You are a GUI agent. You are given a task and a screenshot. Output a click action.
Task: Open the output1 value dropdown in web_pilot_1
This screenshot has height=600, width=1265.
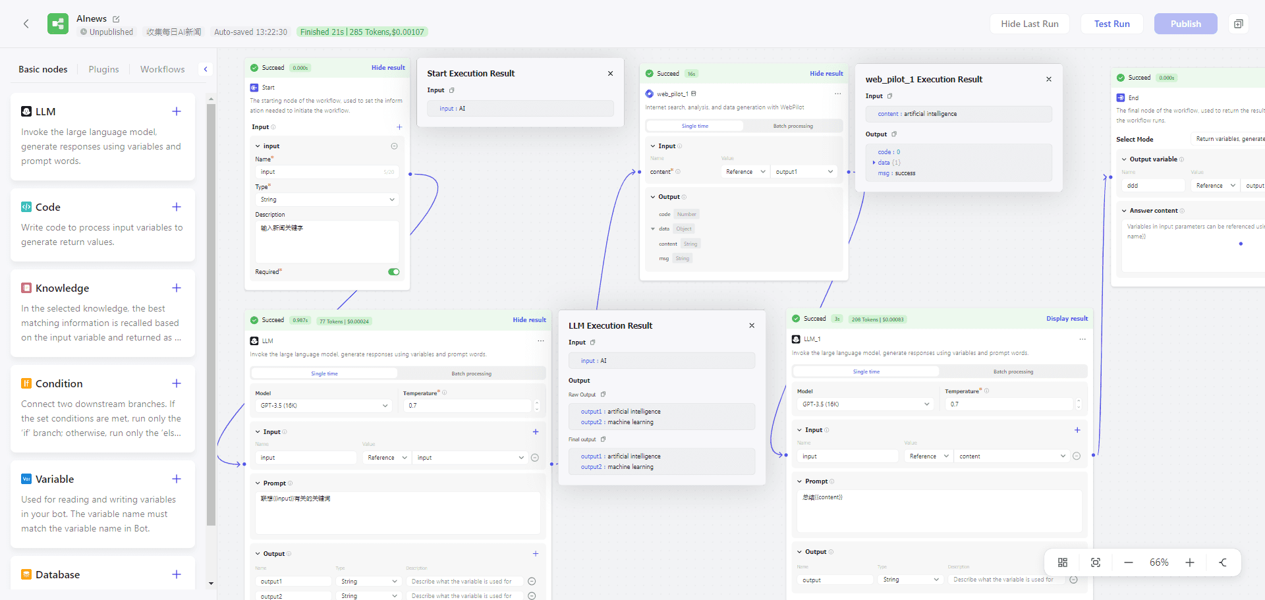pos(804,172)
